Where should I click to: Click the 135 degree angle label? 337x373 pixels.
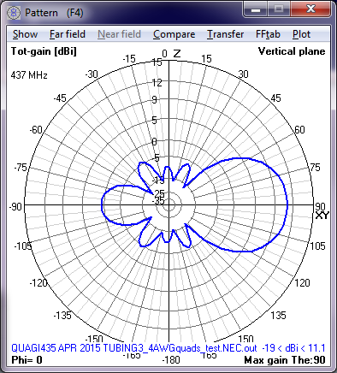coord(278,315)
